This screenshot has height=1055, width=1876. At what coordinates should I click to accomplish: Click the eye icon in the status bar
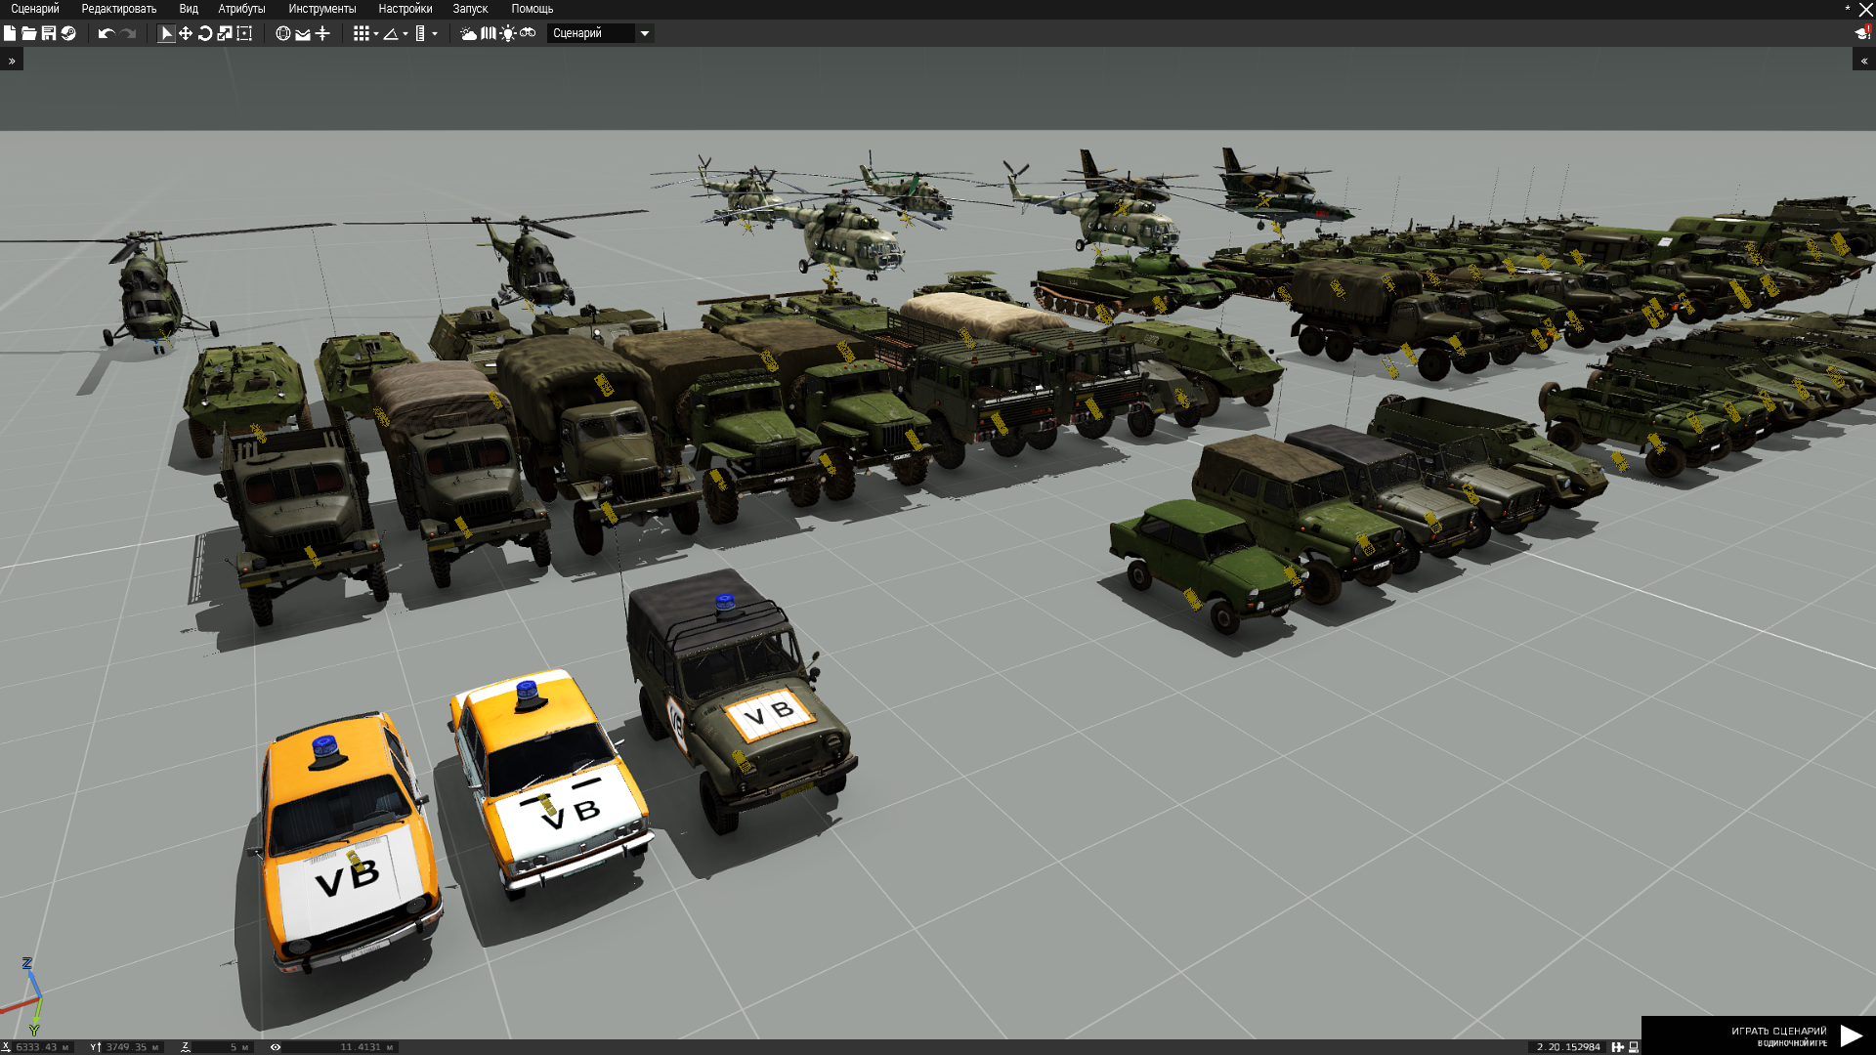click(x=276, y=1047)
